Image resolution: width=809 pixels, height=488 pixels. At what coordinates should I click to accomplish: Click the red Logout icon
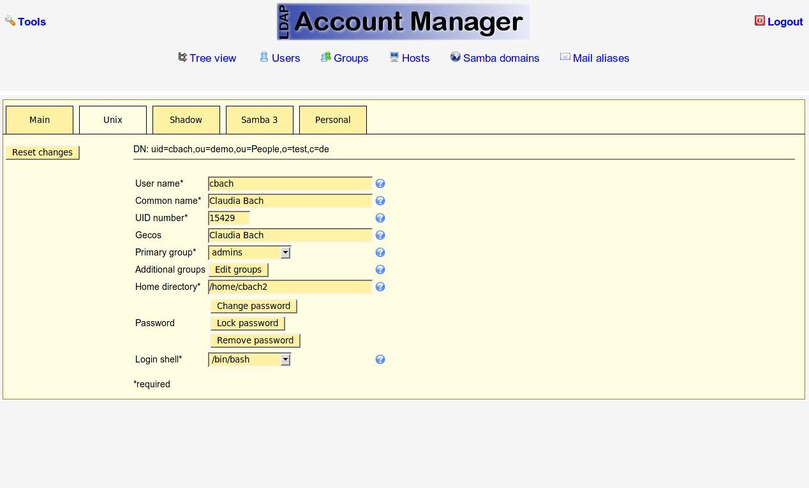(759, 21)
